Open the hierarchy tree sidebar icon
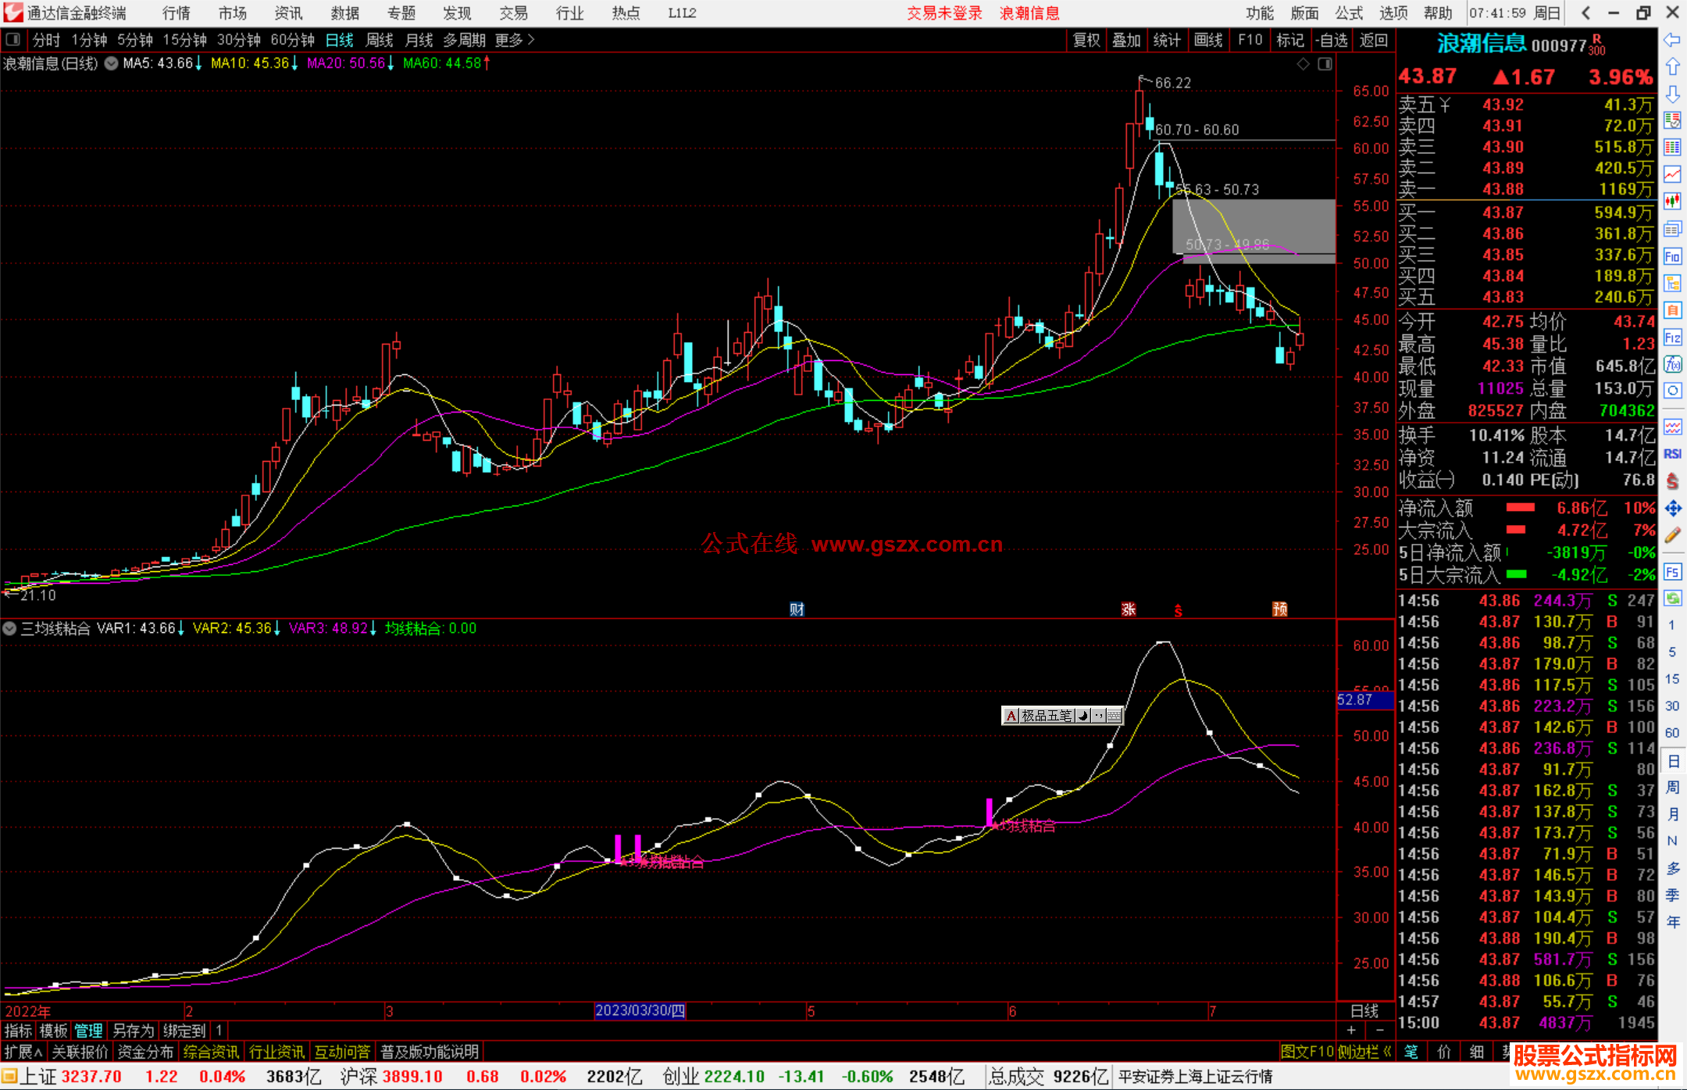The image size is (1687, 1090). pos(1672,283)
